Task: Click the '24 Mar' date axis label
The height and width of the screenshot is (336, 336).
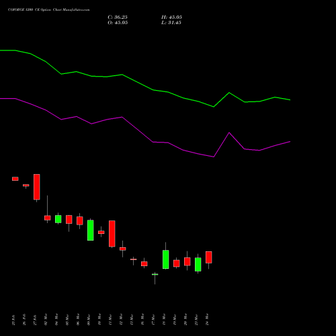Action: [x=207, y=319]
